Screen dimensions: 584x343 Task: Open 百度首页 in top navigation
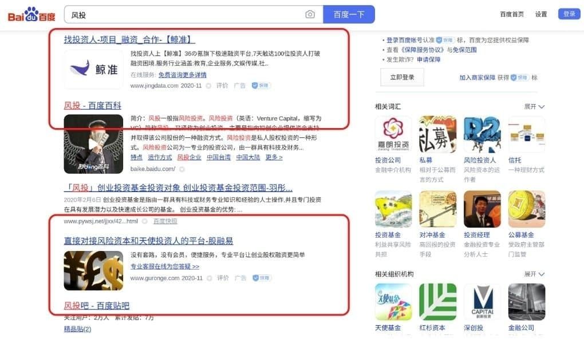point(512,14)
